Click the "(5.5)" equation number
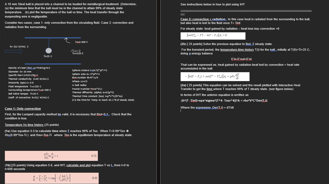329x184 pixels. click(x=94, y=155)
